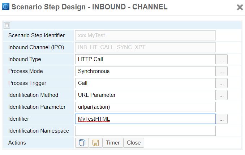
Task: Click the Timer button
Action: coord(113,143)
